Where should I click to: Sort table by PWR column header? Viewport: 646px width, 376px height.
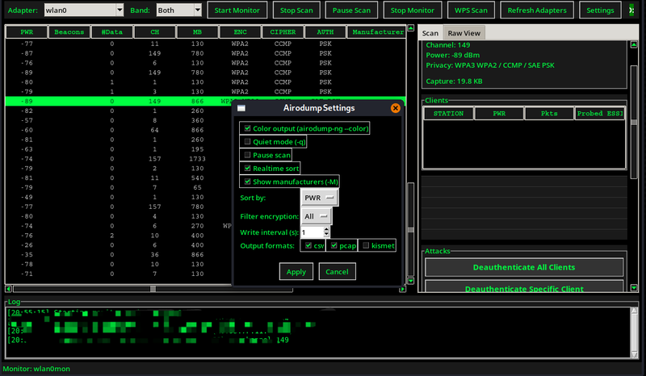[x=27, y=31]
